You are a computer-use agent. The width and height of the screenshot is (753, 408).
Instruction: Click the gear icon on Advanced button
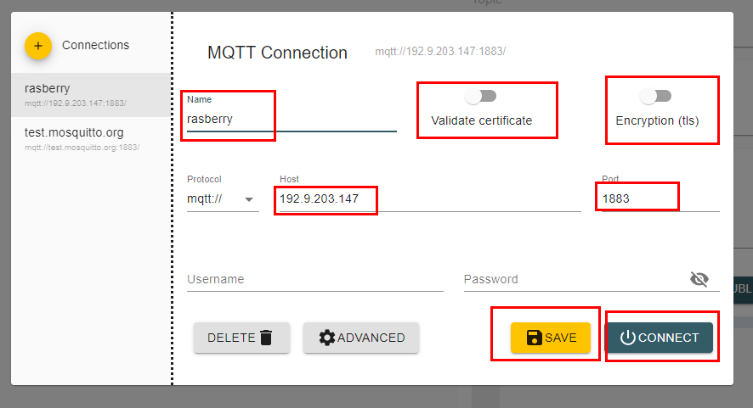327,338
